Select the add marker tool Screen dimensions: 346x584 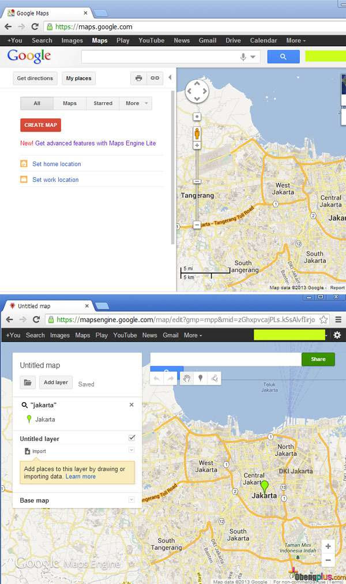(200, 379)
